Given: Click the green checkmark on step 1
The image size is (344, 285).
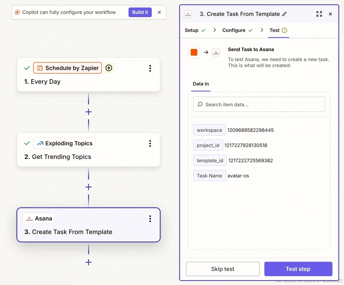Looking at the screenshot, I should click(x=27, y=68).
